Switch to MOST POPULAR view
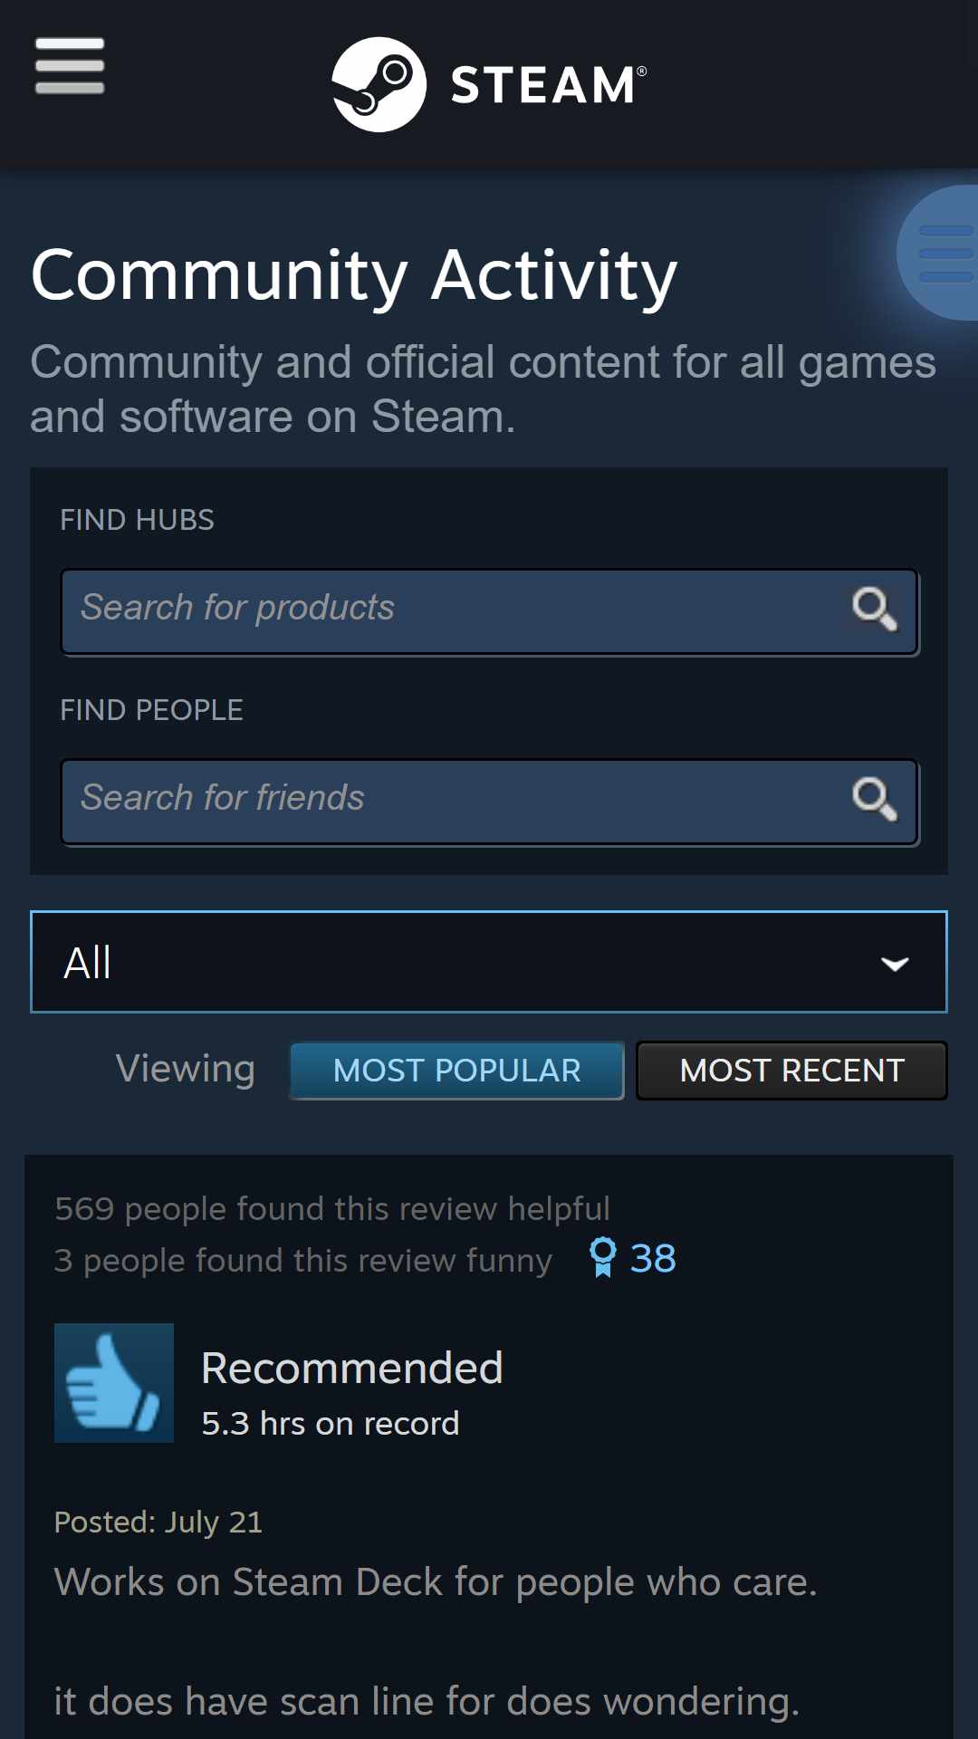 (x=456, y=1071)
